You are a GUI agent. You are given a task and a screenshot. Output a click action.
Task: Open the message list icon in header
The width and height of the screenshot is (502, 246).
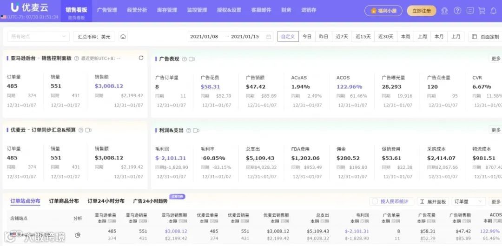[470, 11]
